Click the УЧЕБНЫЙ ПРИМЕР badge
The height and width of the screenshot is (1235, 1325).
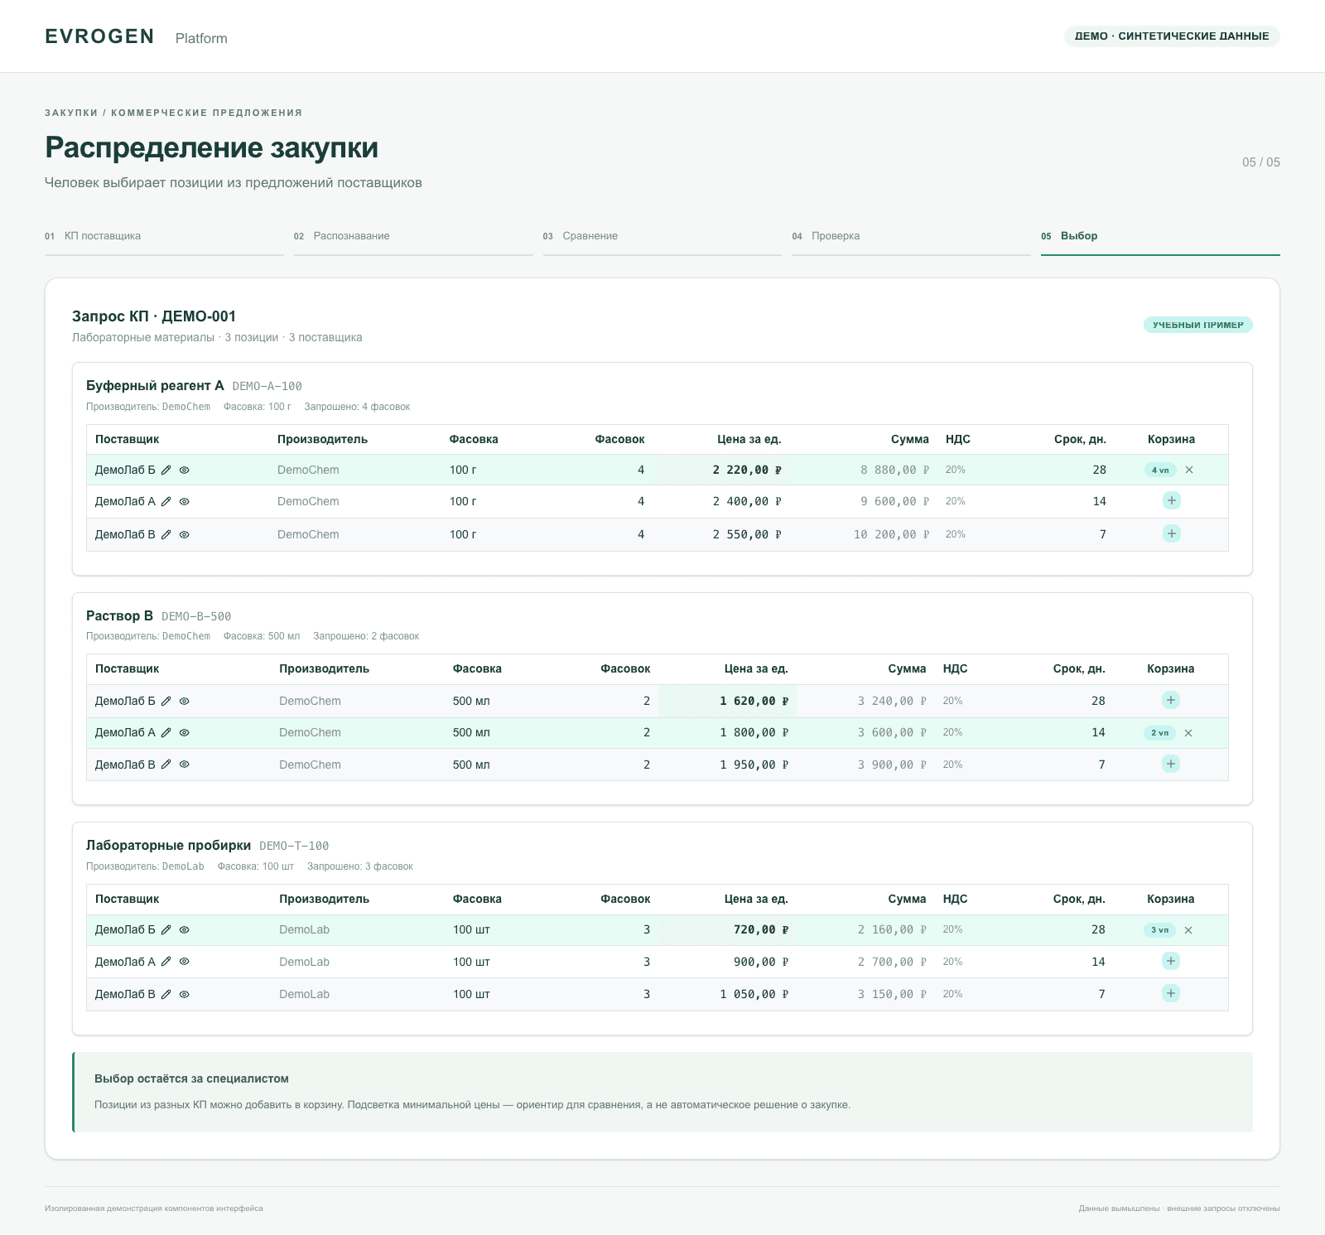[x=1197, y=325]
